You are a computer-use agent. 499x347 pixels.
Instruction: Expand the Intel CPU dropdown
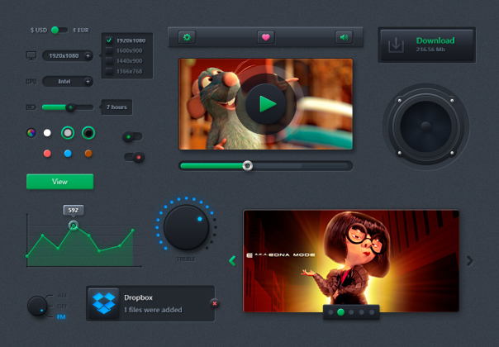[x=68, y=82]
